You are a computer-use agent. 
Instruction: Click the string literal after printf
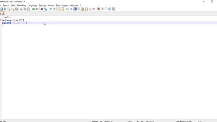tap(19, 23)
